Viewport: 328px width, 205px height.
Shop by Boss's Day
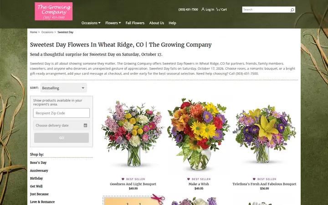pos(38,163)
